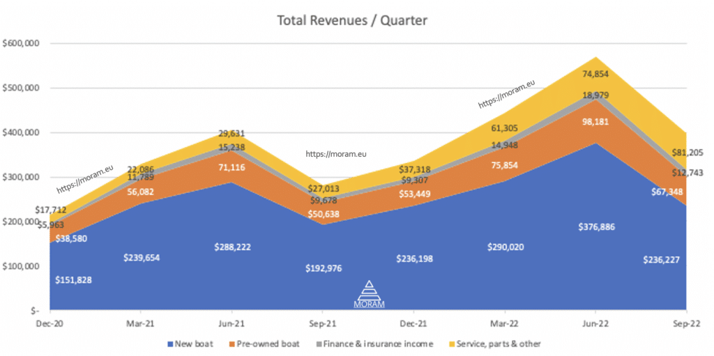Select the 98,181 data label
Screen dimensions: 714x356
[x=595, y=122]
